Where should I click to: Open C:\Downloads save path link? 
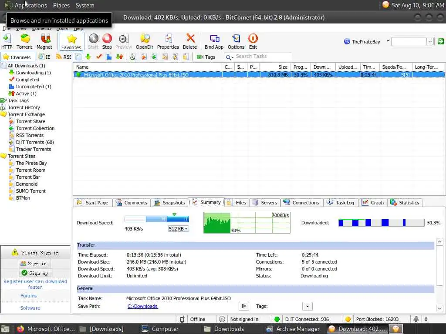[142, 306]
